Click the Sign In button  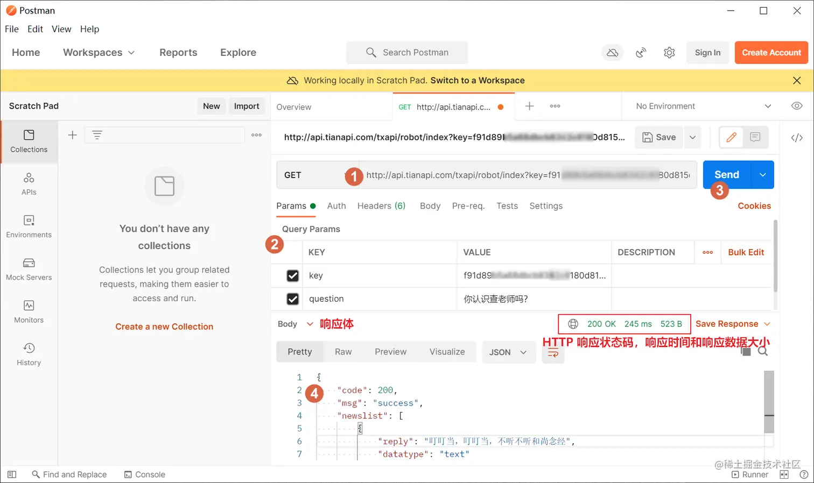point(707,53)
